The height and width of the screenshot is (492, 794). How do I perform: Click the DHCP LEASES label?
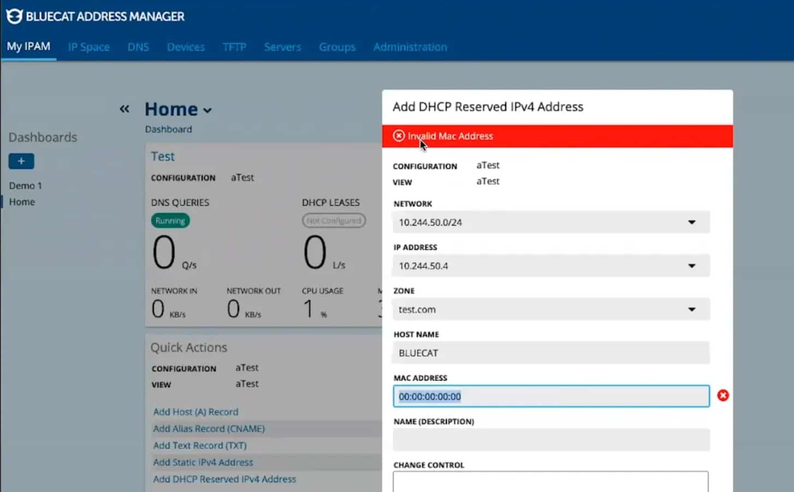[x=331, y=203]
